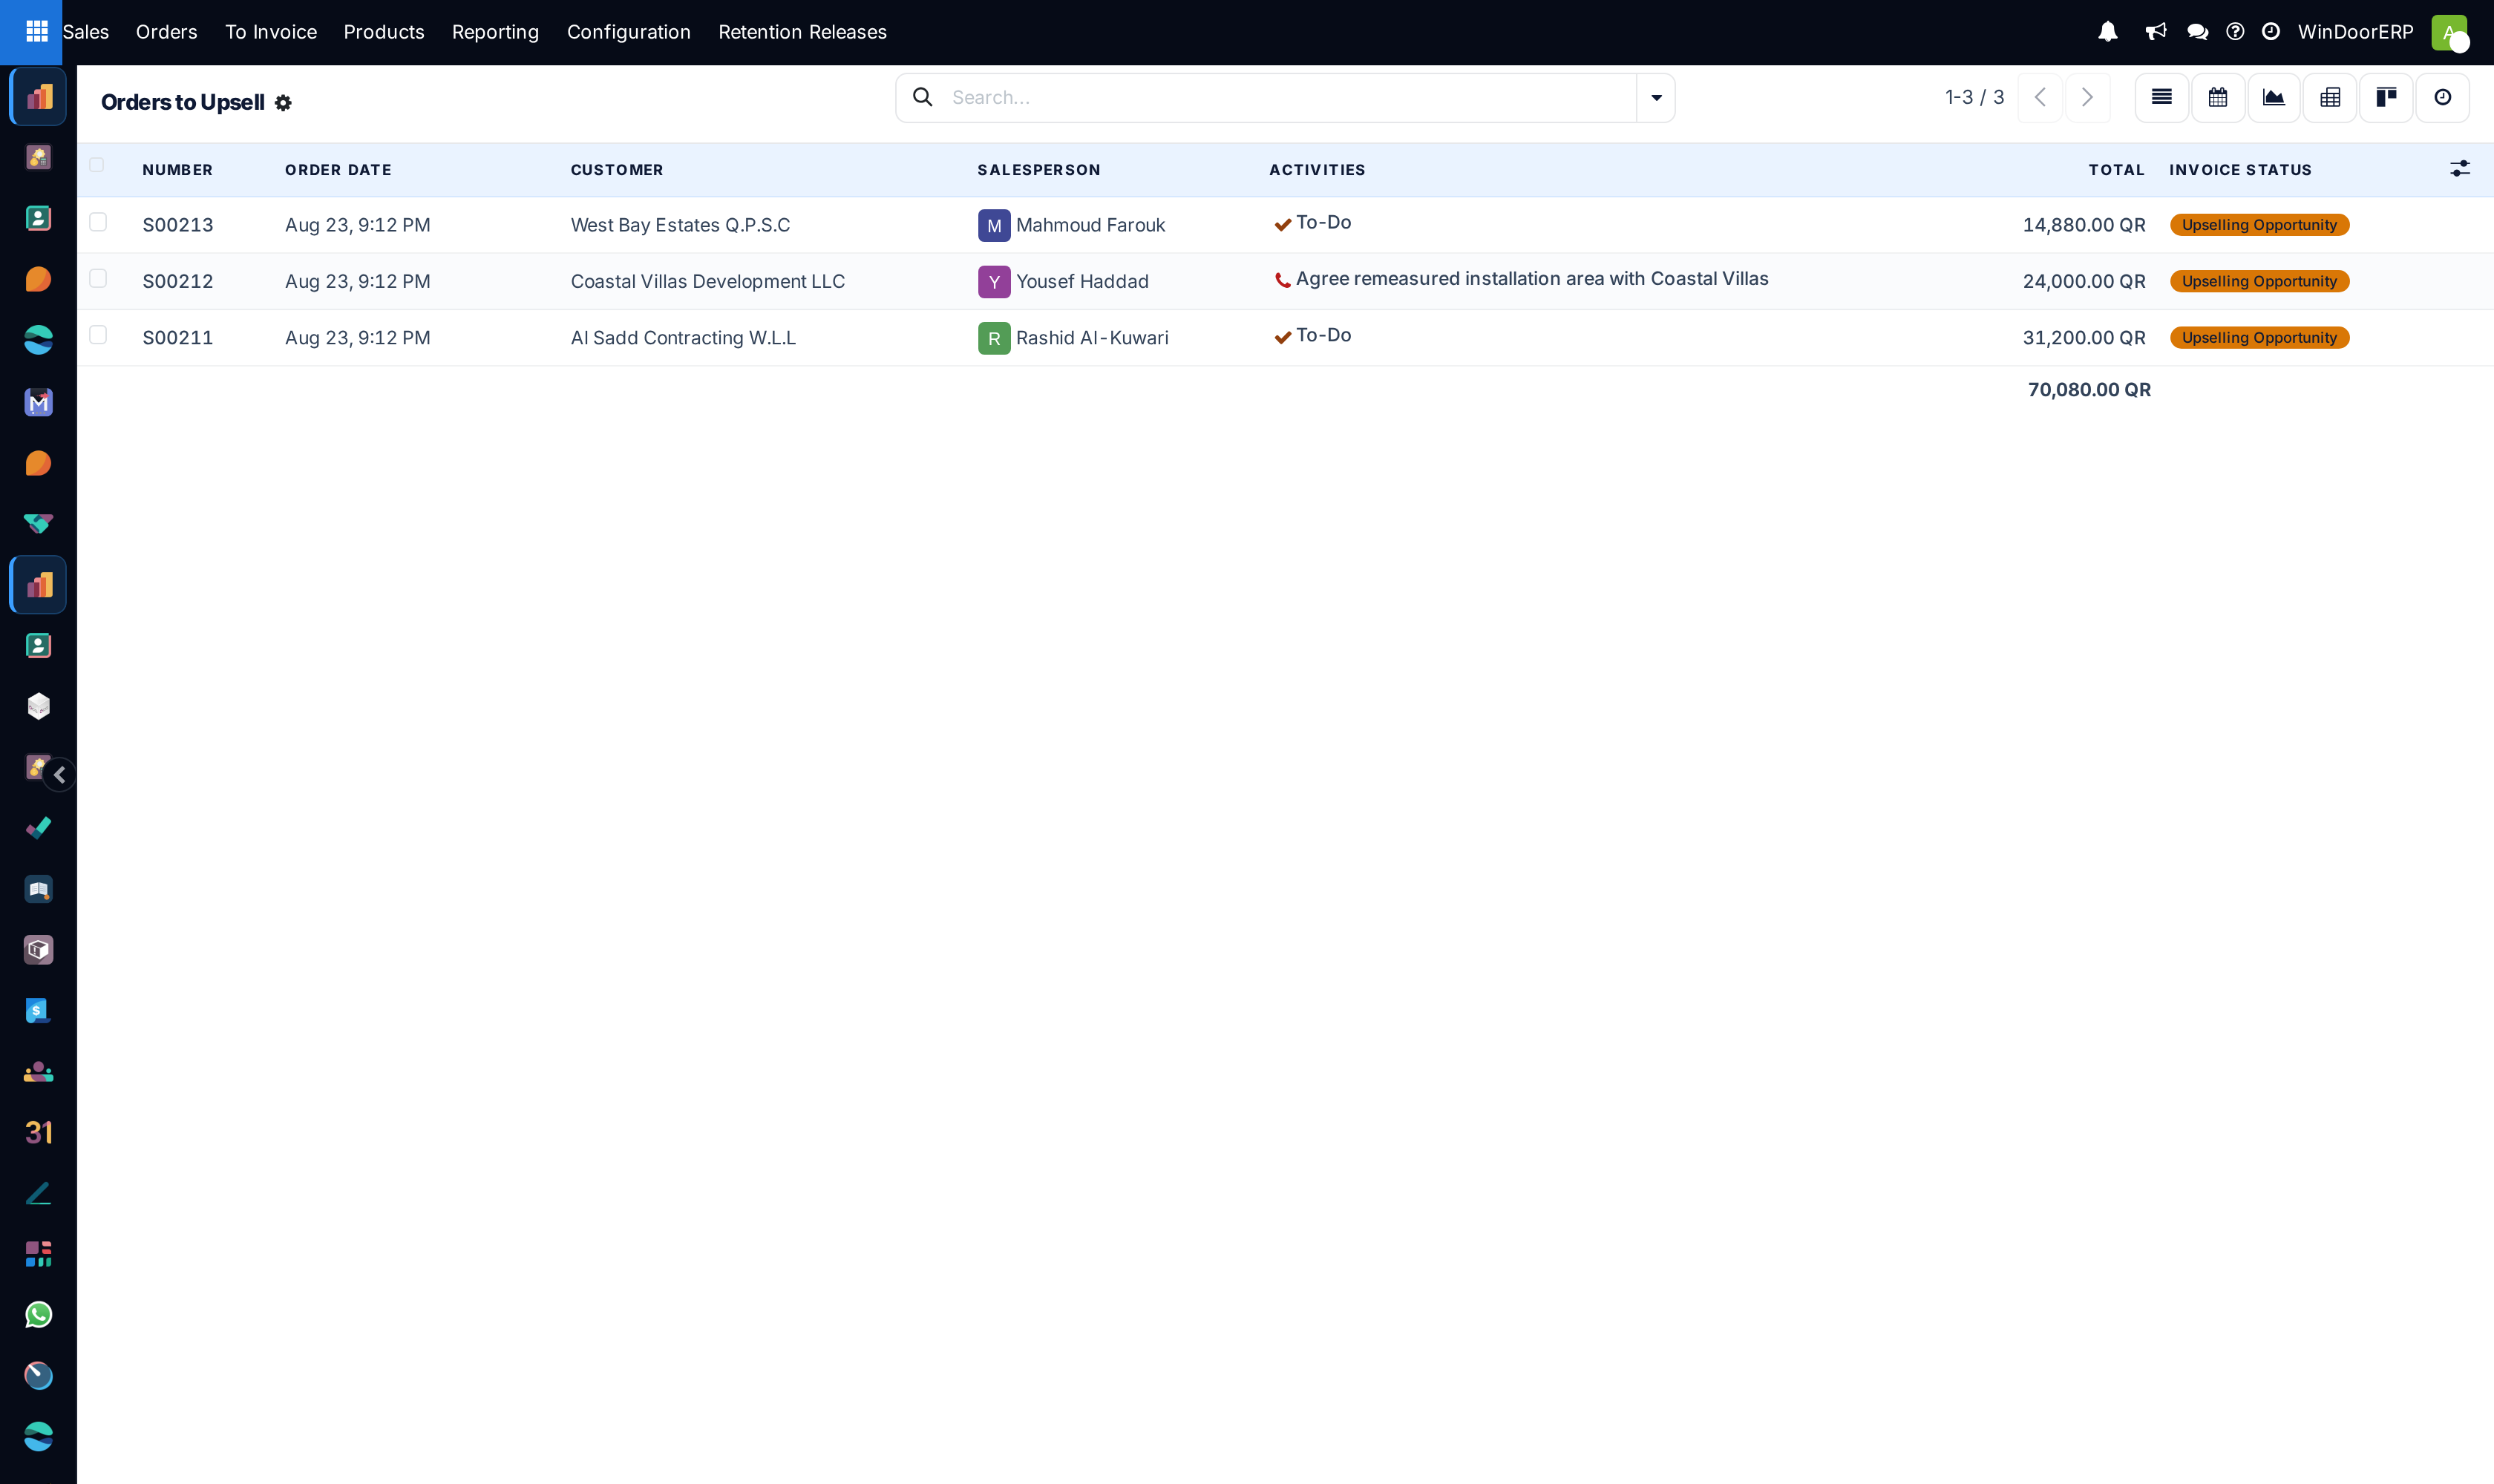Switch to kanban view

pos(2386,97)
